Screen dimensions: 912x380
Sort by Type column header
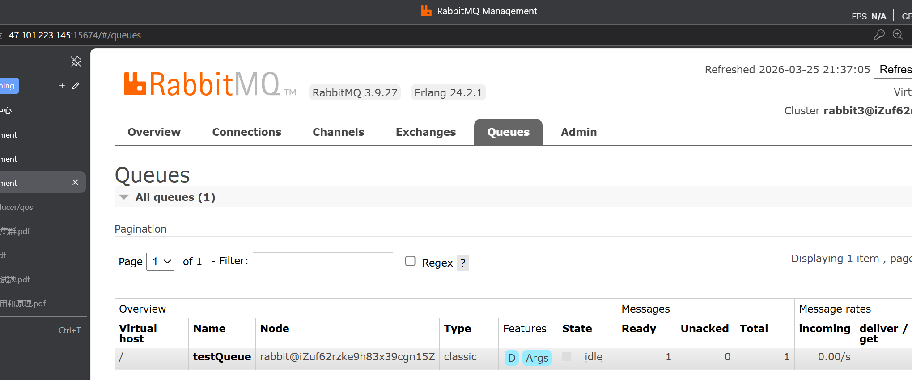coord(457,329)
